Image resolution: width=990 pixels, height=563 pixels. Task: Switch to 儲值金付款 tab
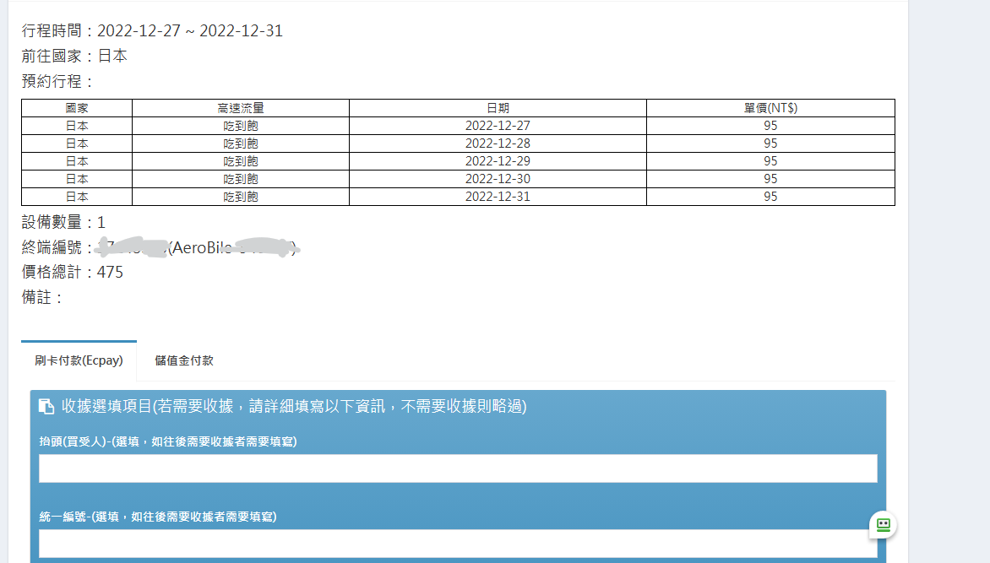point(184,360)
